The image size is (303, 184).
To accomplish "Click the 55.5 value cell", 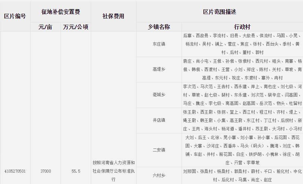I will (x=76, y=171).
